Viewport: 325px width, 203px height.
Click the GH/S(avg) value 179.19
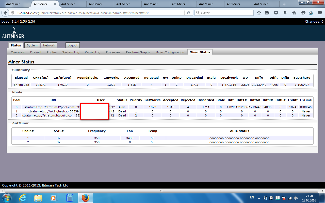coord(62,85)
